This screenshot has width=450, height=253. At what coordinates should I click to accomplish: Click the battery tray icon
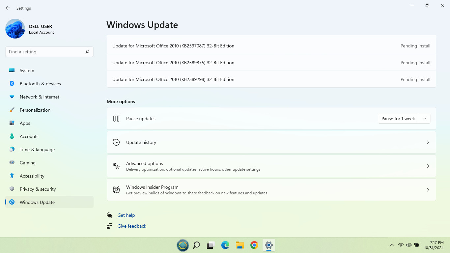(417, 245)
